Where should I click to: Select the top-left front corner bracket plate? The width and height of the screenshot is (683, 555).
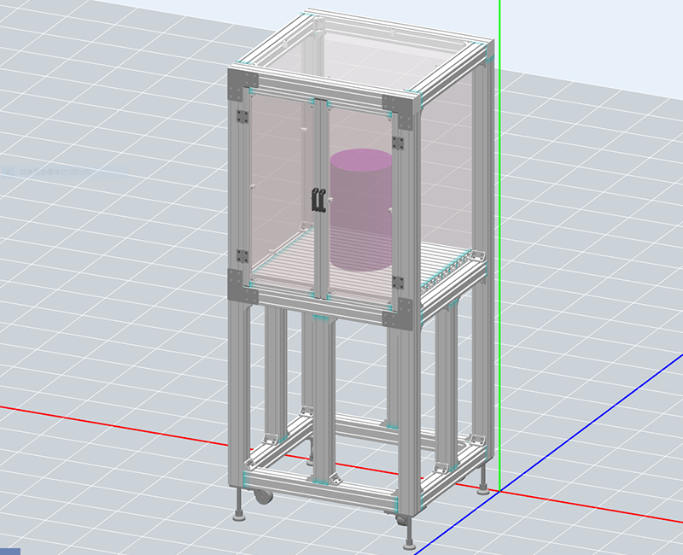242,85
